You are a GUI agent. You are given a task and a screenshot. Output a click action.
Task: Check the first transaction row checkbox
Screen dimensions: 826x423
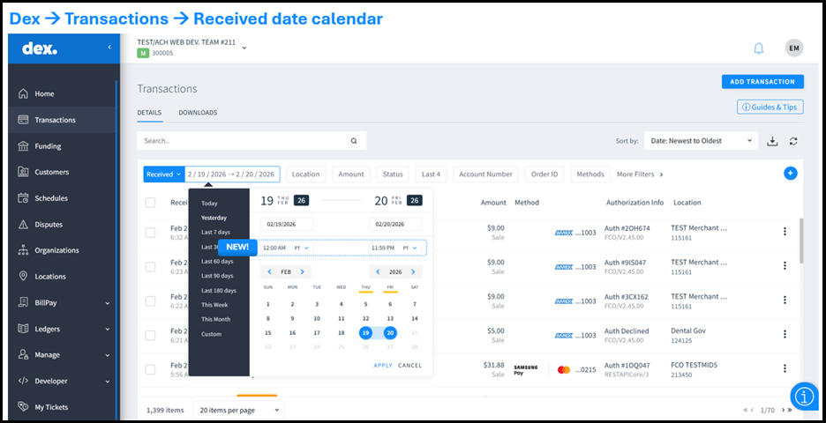tap(150, 232)
